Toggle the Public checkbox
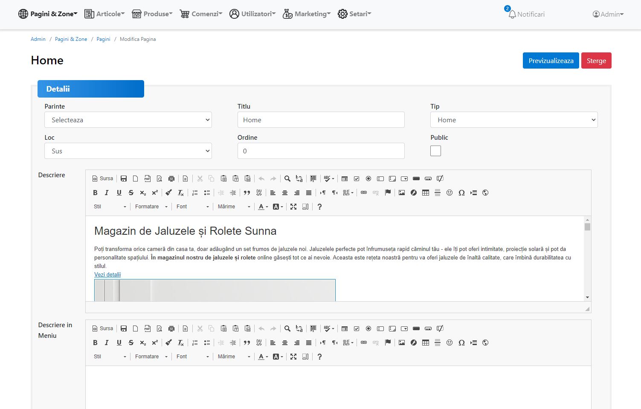The image size is (641, 409). point(435,151)
